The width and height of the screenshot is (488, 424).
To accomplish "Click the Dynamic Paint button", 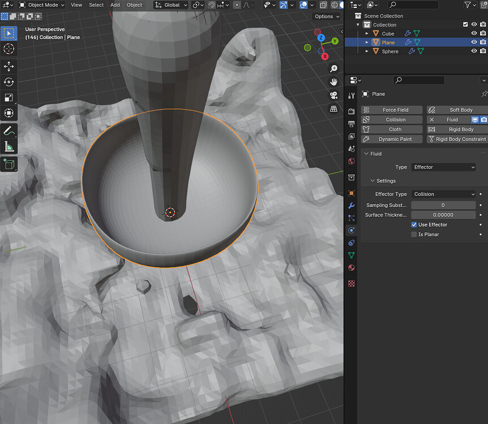I will [x=392, y=139].
